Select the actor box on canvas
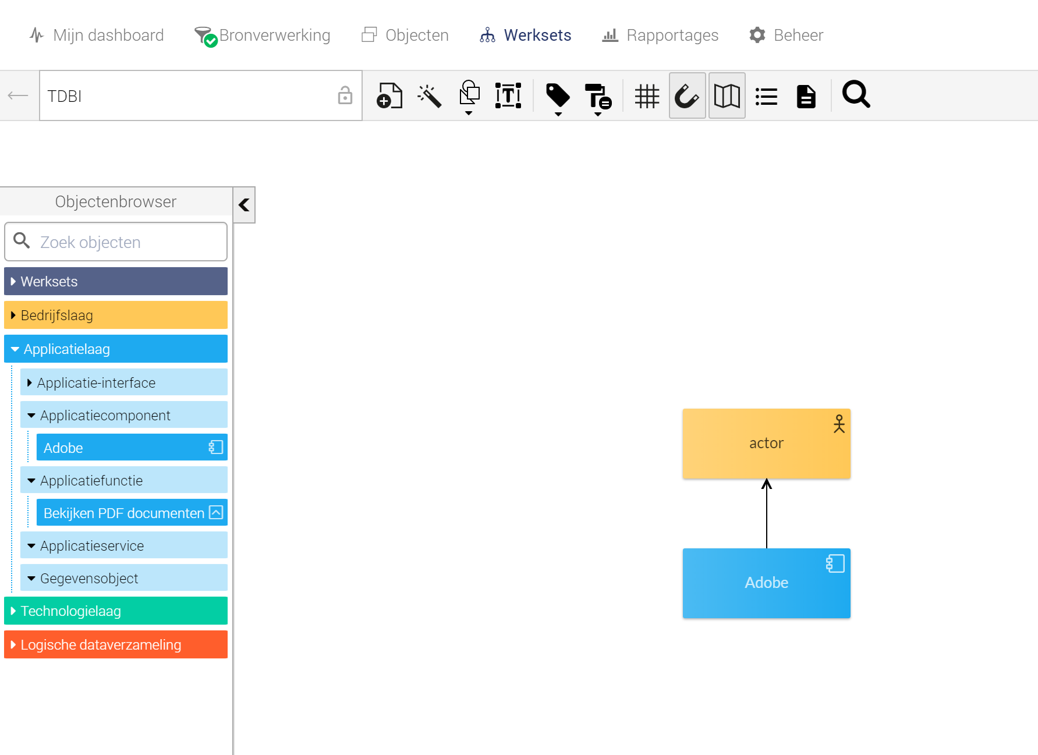The width and height of the screenshot is (1038, 755). (766, 444)
